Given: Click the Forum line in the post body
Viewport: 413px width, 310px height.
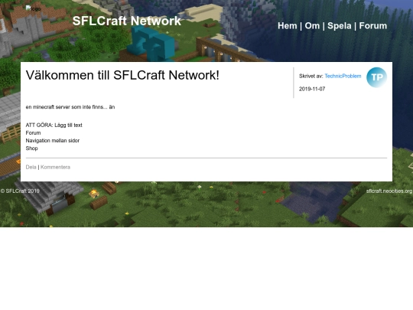Looking at the screenshot, I should pos(33,133).
